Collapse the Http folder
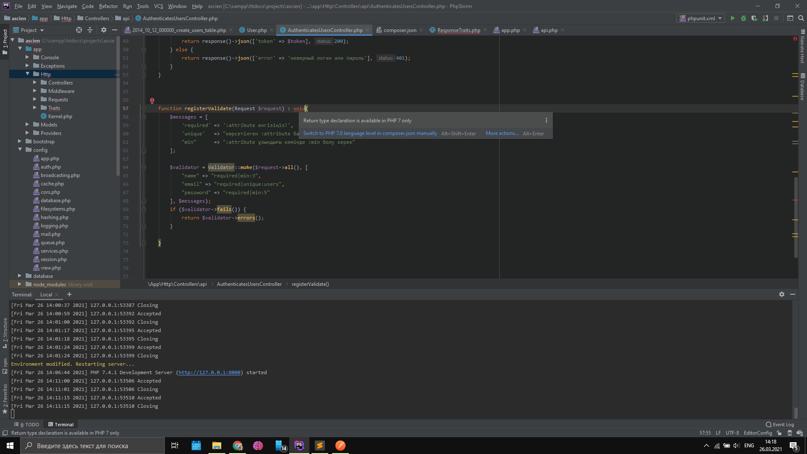The width and height of the screenshot is (807, 454). click(27, 74)
